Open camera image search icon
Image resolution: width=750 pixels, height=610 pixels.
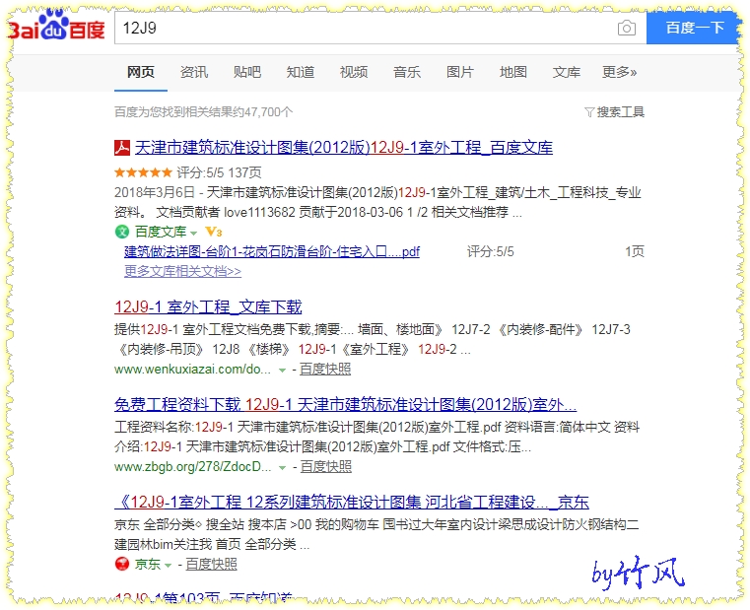tap(627, 29)
